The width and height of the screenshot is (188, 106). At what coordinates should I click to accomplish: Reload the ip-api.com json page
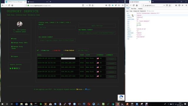[134, 5]
